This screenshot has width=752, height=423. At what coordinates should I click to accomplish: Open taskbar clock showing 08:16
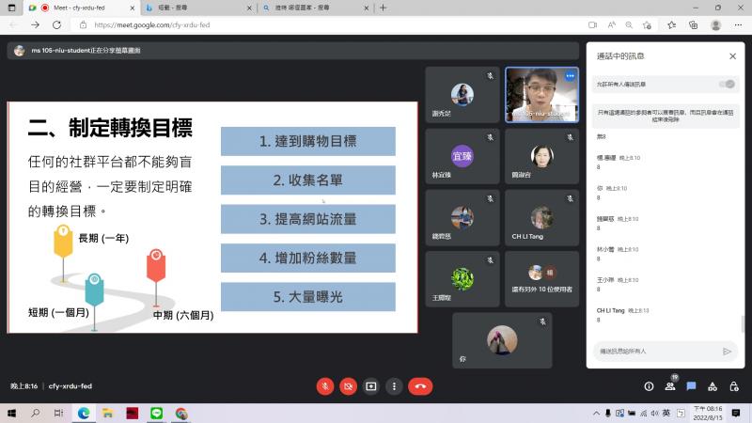pyautogui.click(x=708, y=413)
